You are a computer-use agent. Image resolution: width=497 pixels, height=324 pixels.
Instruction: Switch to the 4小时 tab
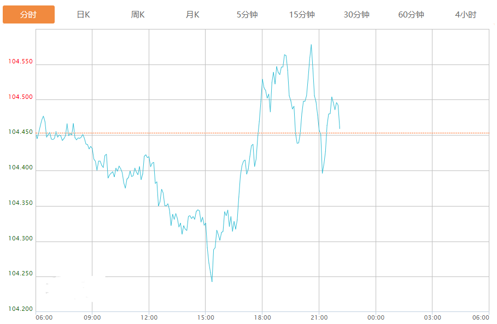point(466,15)
